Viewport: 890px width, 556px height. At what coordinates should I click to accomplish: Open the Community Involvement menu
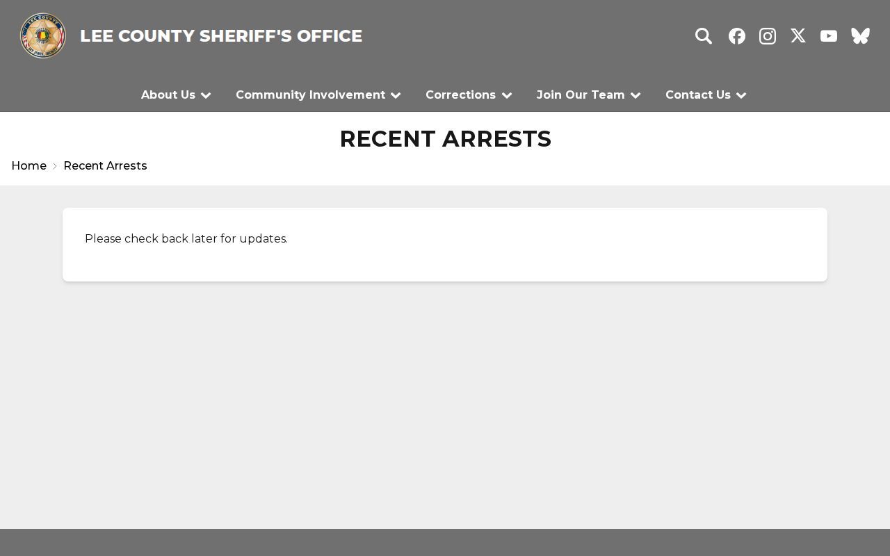pyautogui.click(x=310, y=95)
